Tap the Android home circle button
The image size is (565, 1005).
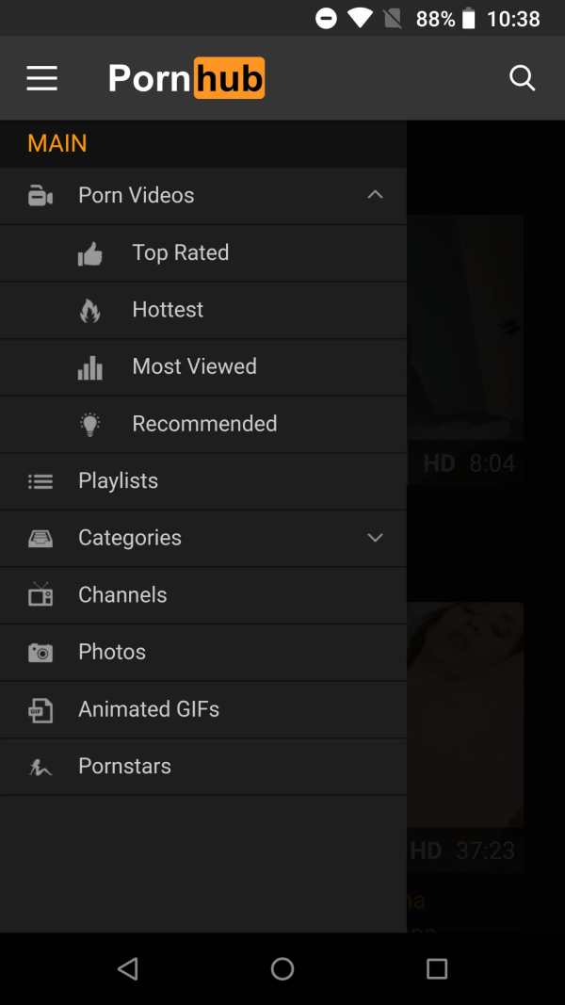(x=282, y=968)
